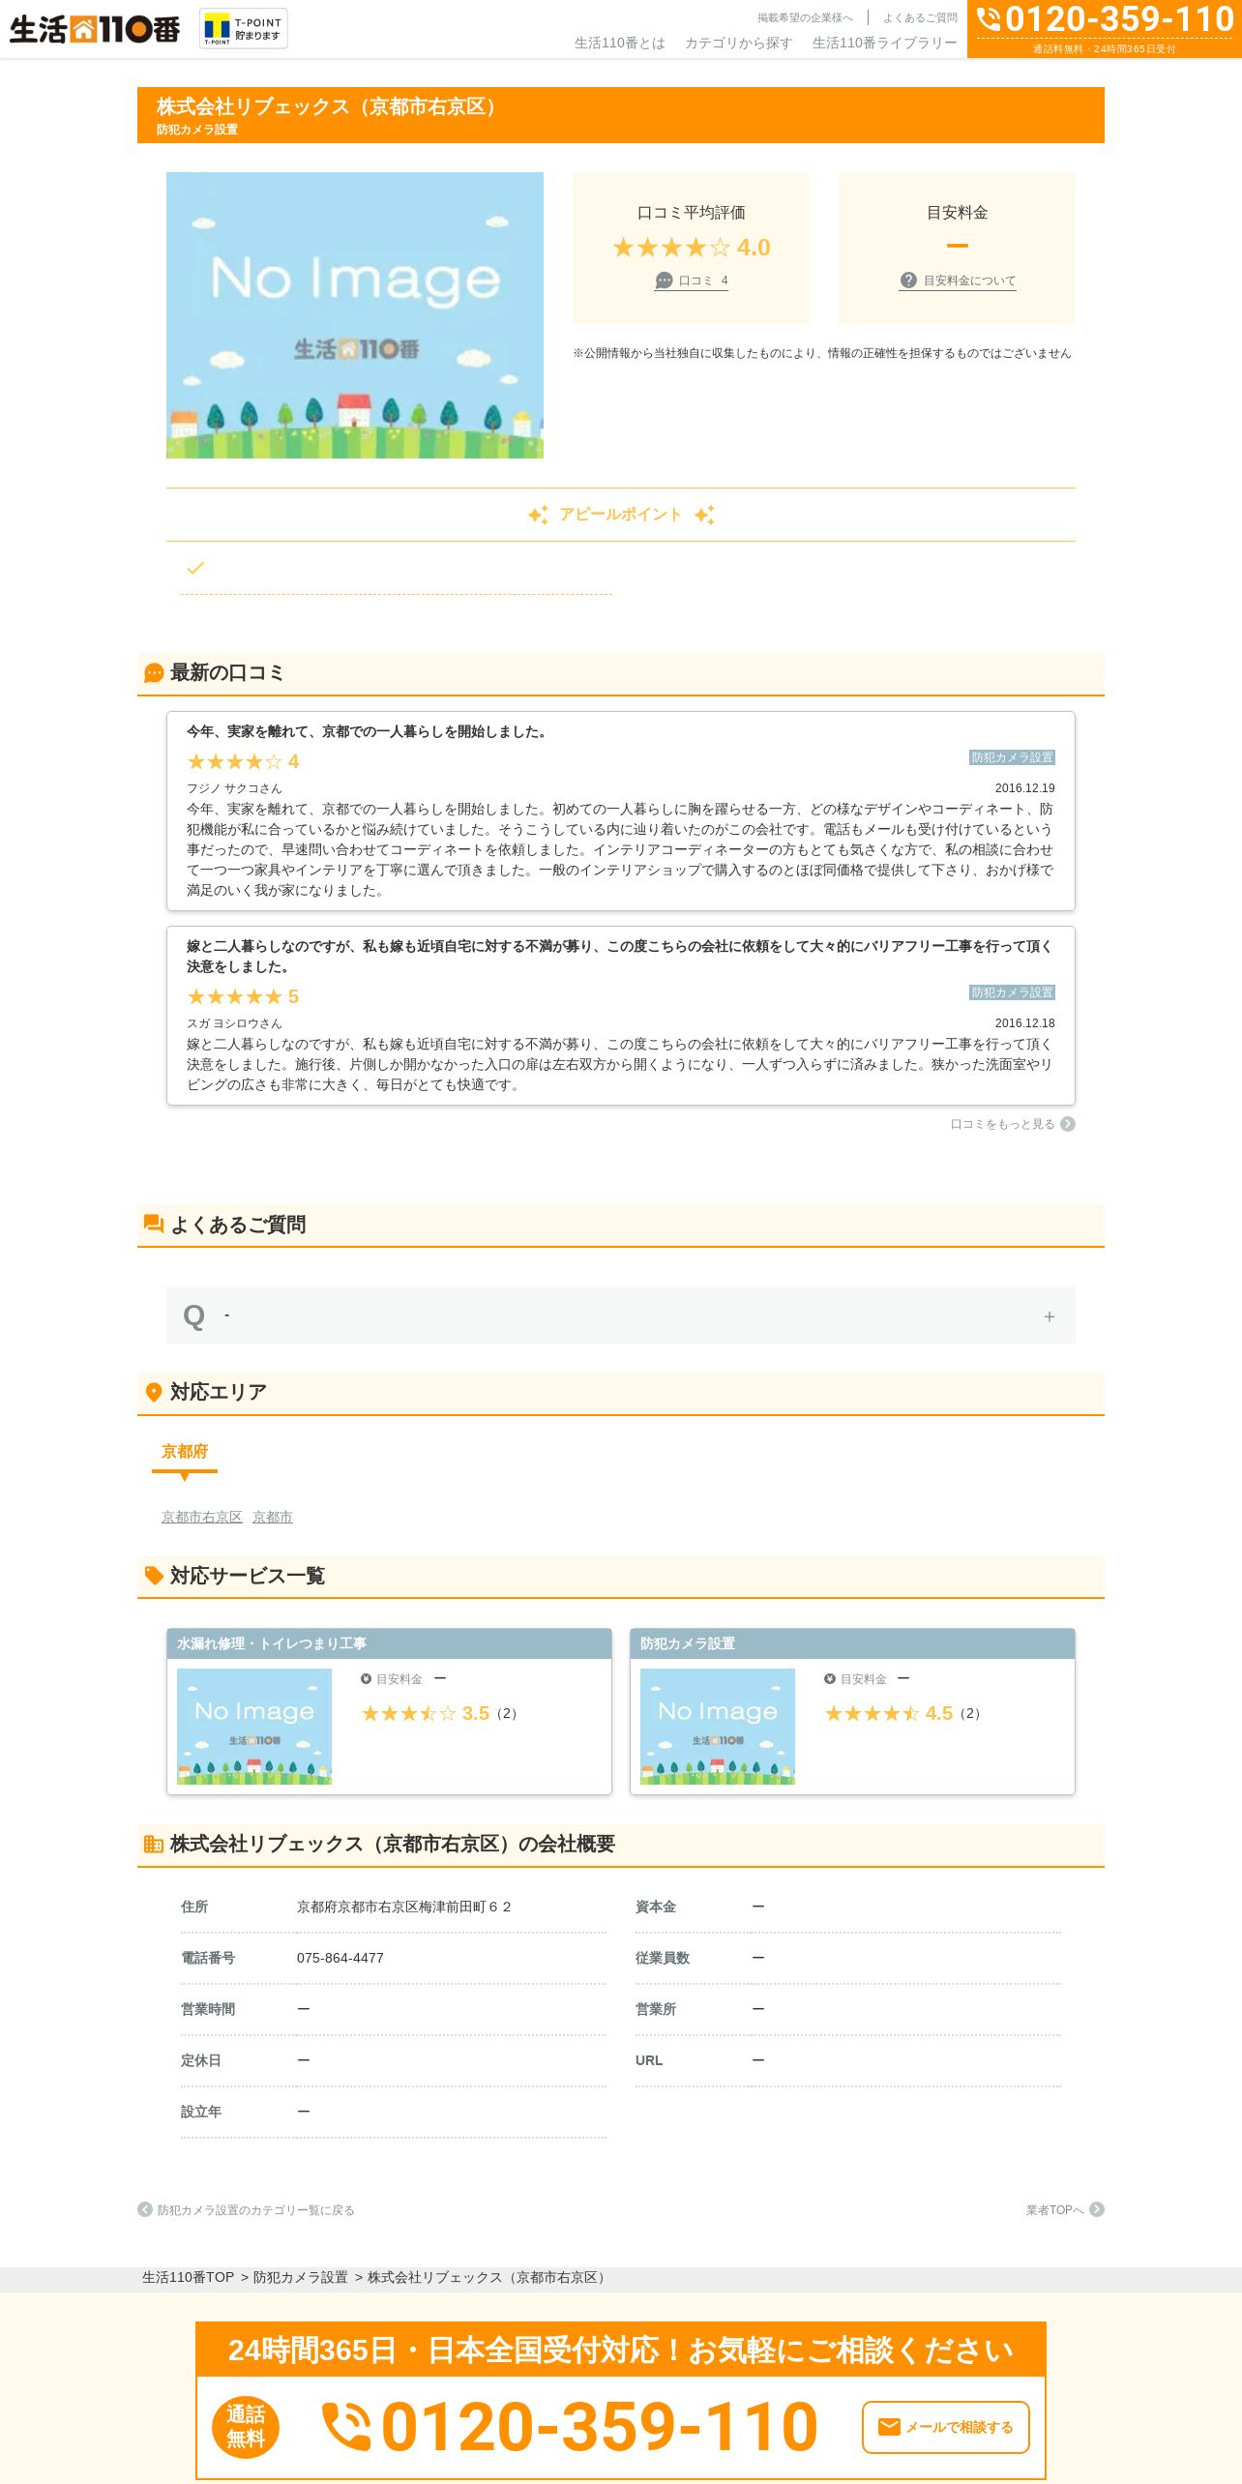1242x2484 pixels.
Task: Click 生活110番TOP breadcrumb
Action: click(x=188, y=2278)
